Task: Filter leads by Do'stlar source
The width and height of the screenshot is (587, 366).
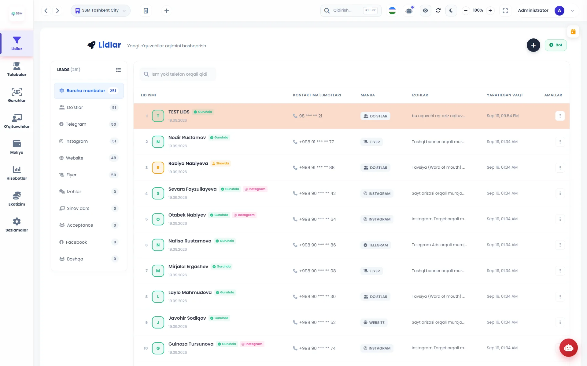Action: point(89,107)
